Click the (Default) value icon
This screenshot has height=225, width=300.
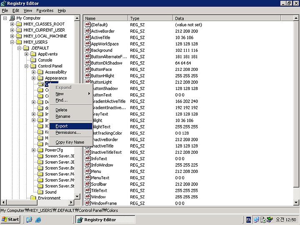(87, 25)
